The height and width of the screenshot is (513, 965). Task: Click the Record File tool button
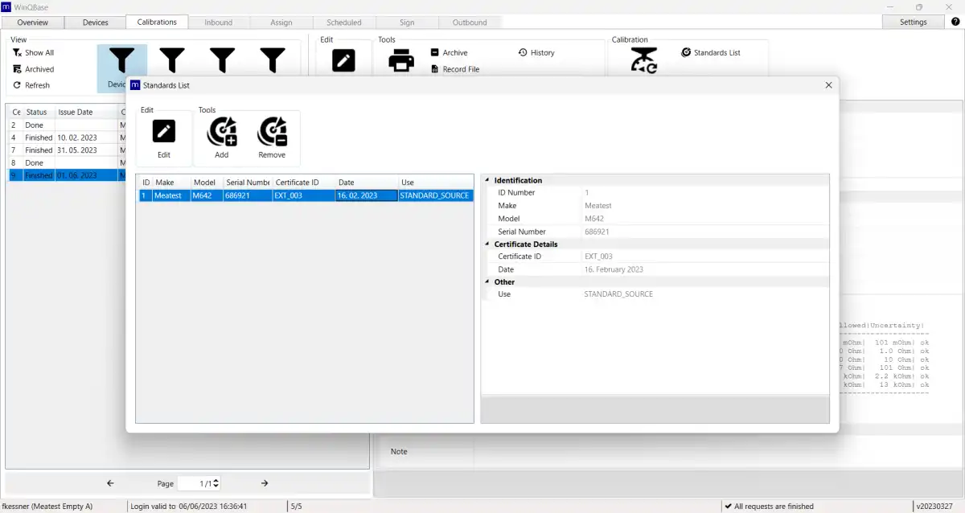pos(455,69)
